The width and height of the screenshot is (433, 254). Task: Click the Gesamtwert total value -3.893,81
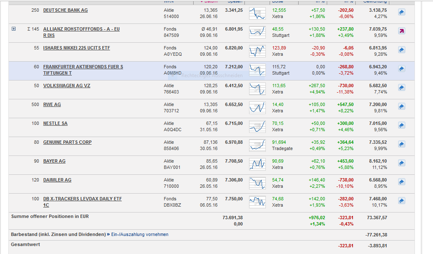pos(377,246)
